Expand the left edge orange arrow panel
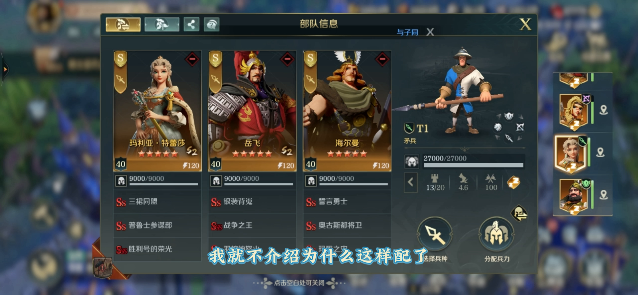 tap(5, 69)
